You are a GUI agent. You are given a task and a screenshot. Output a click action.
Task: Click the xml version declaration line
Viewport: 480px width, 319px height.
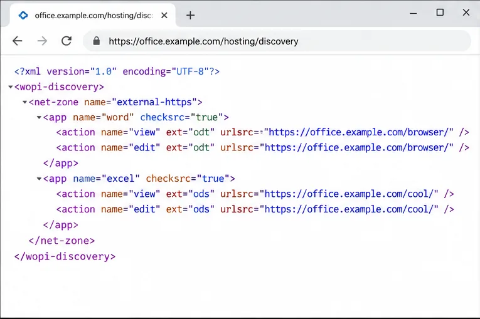(x=117, y=71)
